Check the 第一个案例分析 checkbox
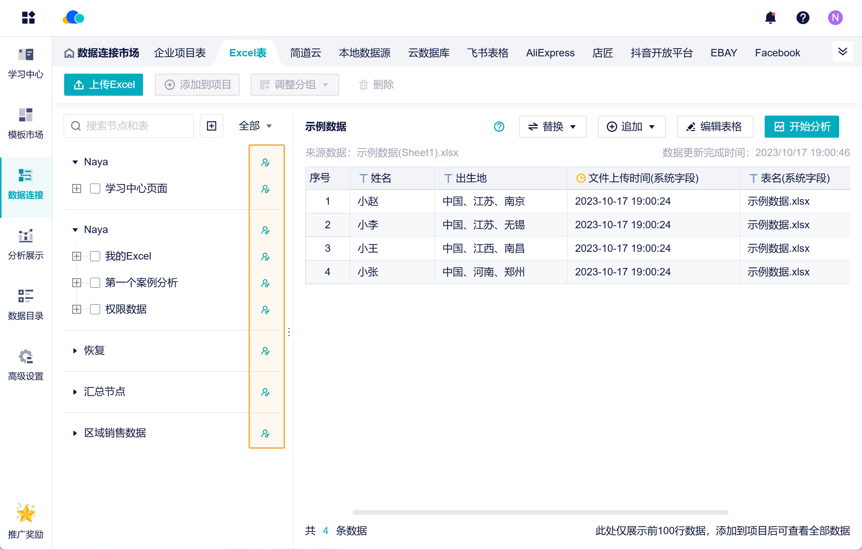The height and width of the screenshot is (550, 862). [x=95, y=283]
